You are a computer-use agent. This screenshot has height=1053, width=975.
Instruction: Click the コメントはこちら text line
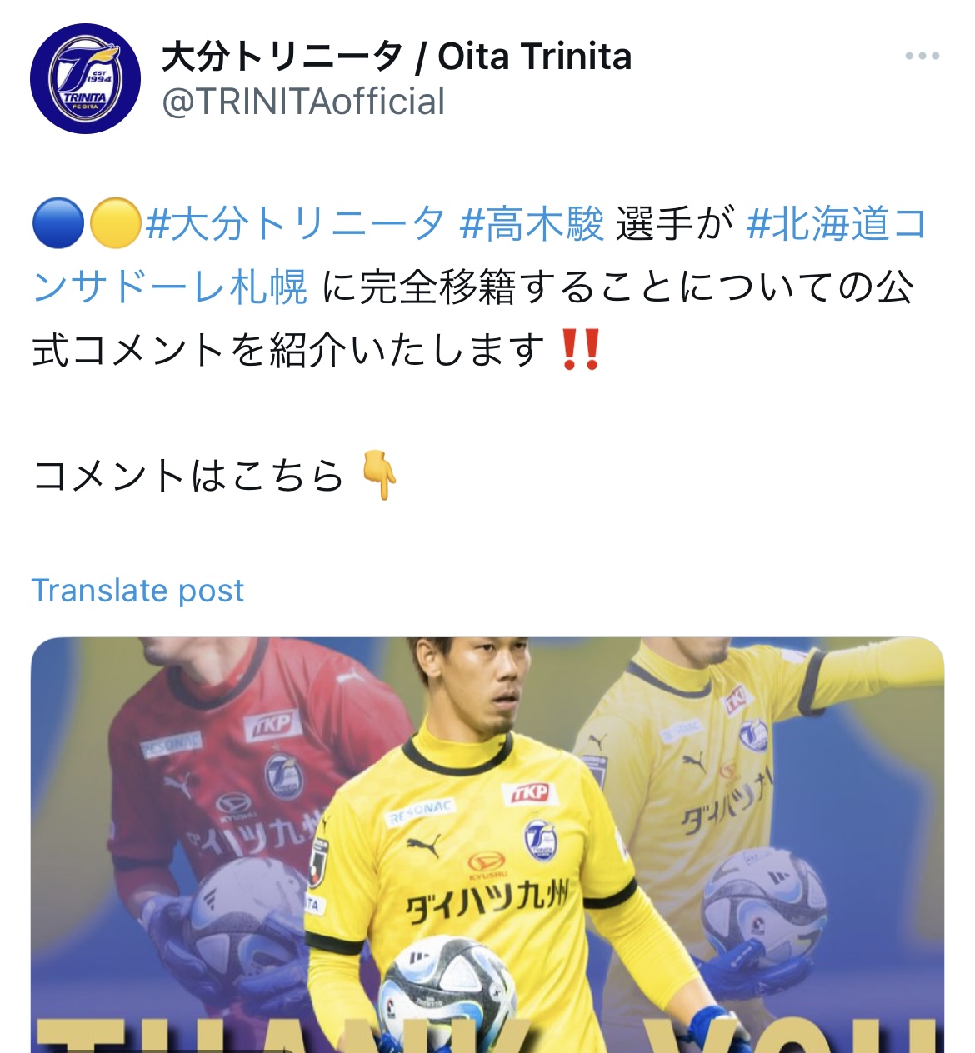(187, 476)
